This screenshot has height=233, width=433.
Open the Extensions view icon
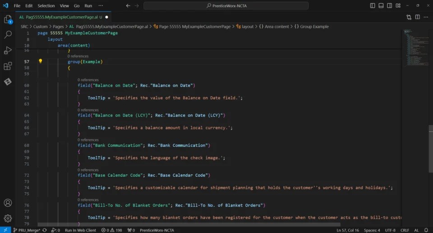click(x=8, y=66)
